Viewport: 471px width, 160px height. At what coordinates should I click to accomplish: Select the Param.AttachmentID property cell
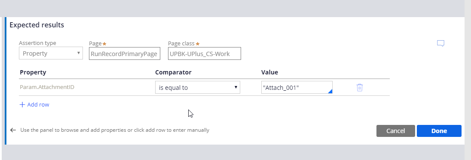tap(47, 87)
